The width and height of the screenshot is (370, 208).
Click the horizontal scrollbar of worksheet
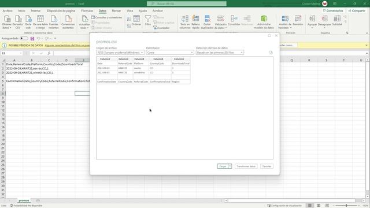click(291, 200)
